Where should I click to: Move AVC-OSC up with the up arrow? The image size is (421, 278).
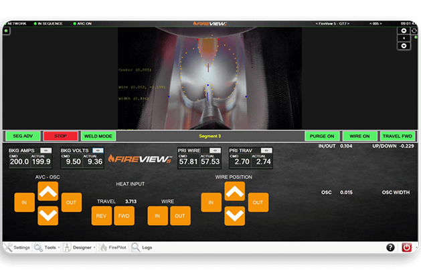(48, 191)
